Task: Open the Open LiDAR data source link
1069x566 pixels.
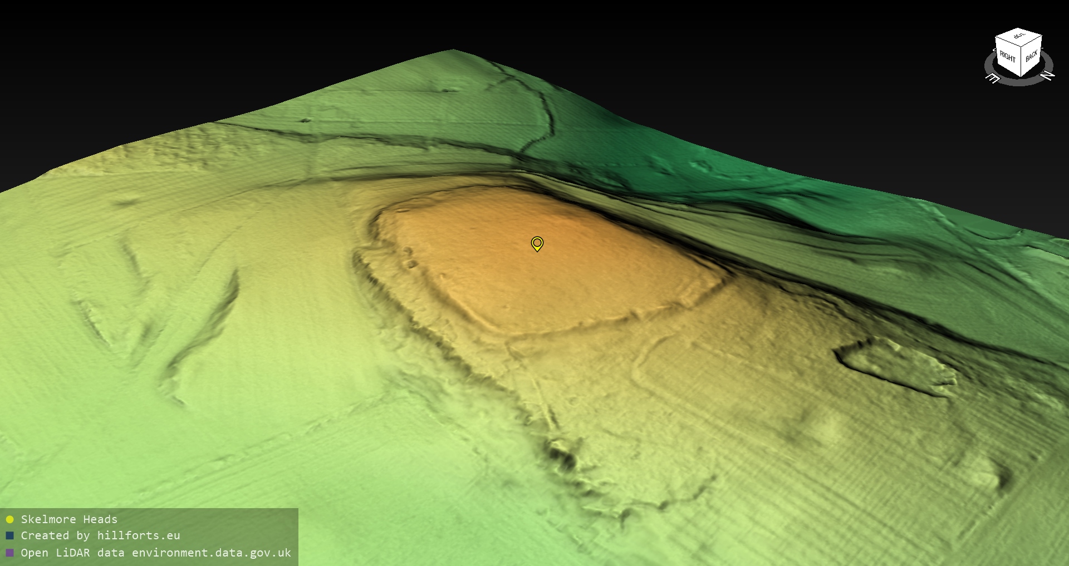Action: pos(156,553)
